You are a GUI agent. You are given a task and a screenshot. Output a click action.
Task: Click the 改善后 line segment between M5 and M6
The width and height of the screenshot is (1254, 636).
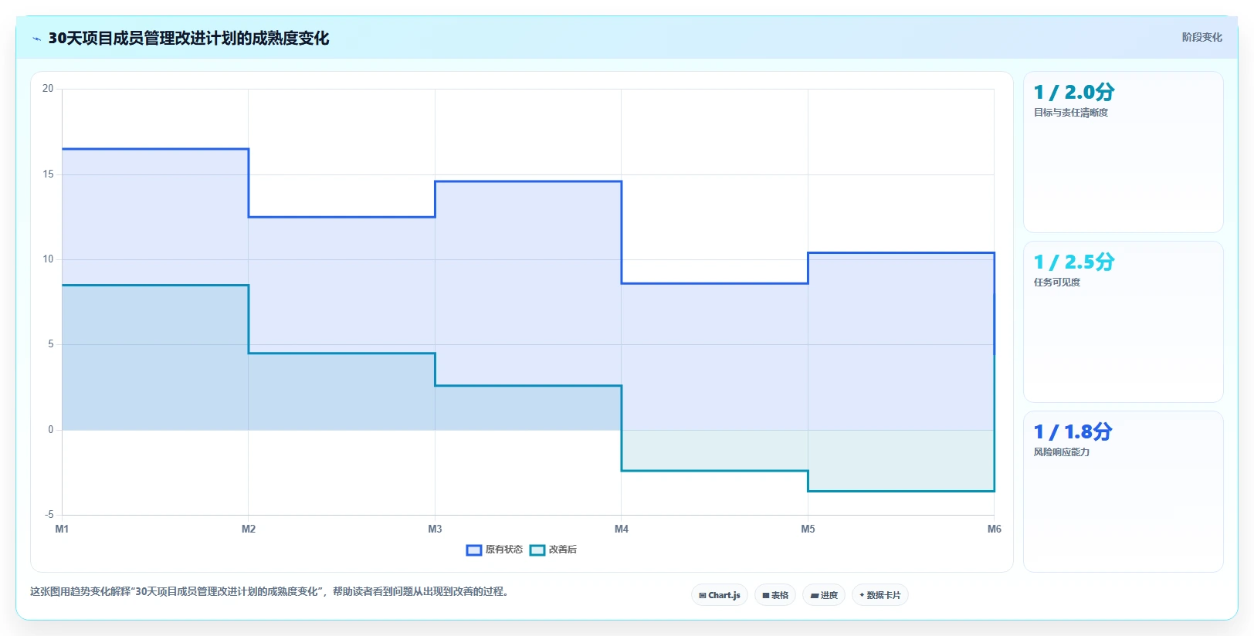coord(901,491)
